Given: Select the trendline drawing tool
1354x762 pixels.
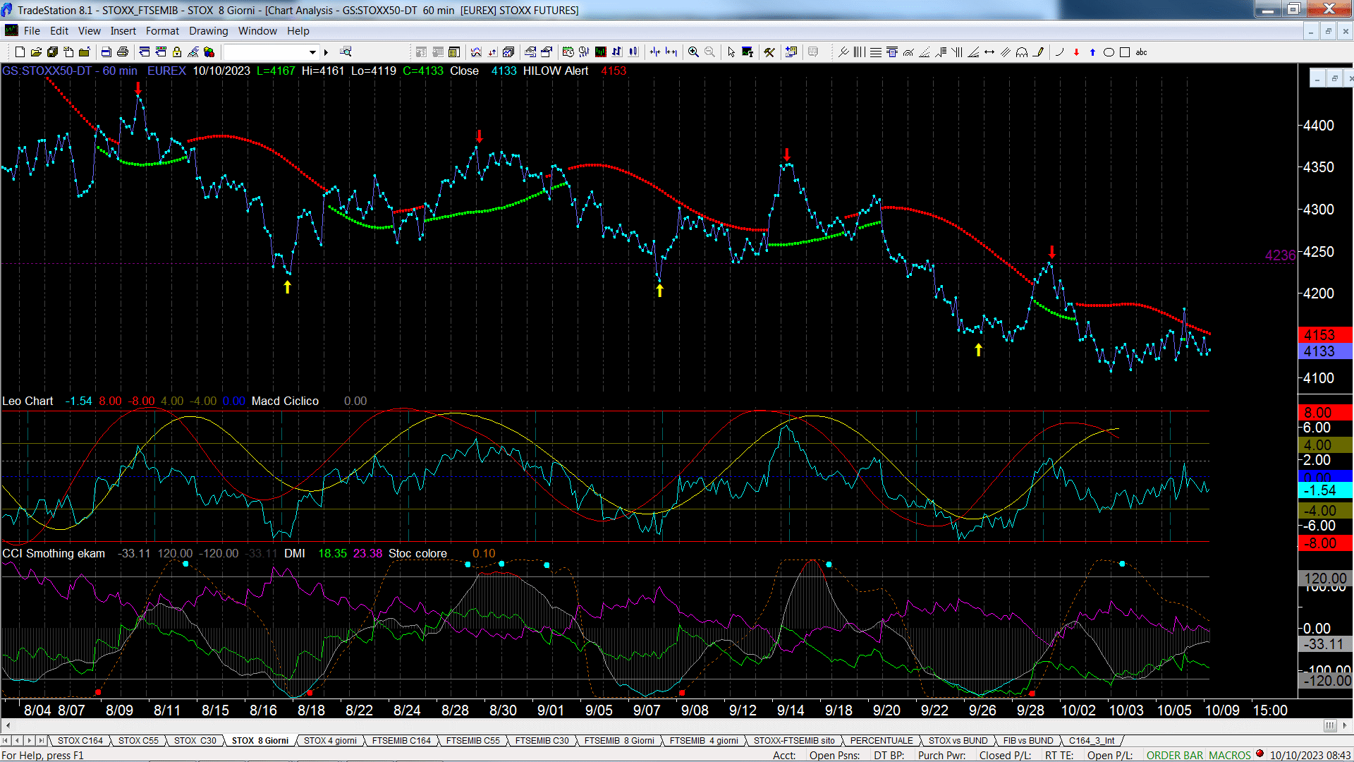Looking at the screenshot, I should (x=843, y=52).
